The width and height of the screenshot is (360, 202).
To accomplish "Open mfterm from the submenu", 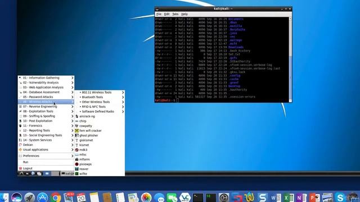I will tap(100, 159).
